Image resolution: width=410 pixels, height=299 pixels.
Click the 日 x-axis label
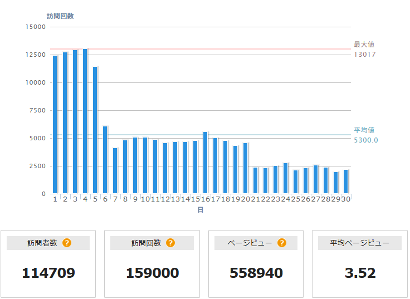coord(201,209)
